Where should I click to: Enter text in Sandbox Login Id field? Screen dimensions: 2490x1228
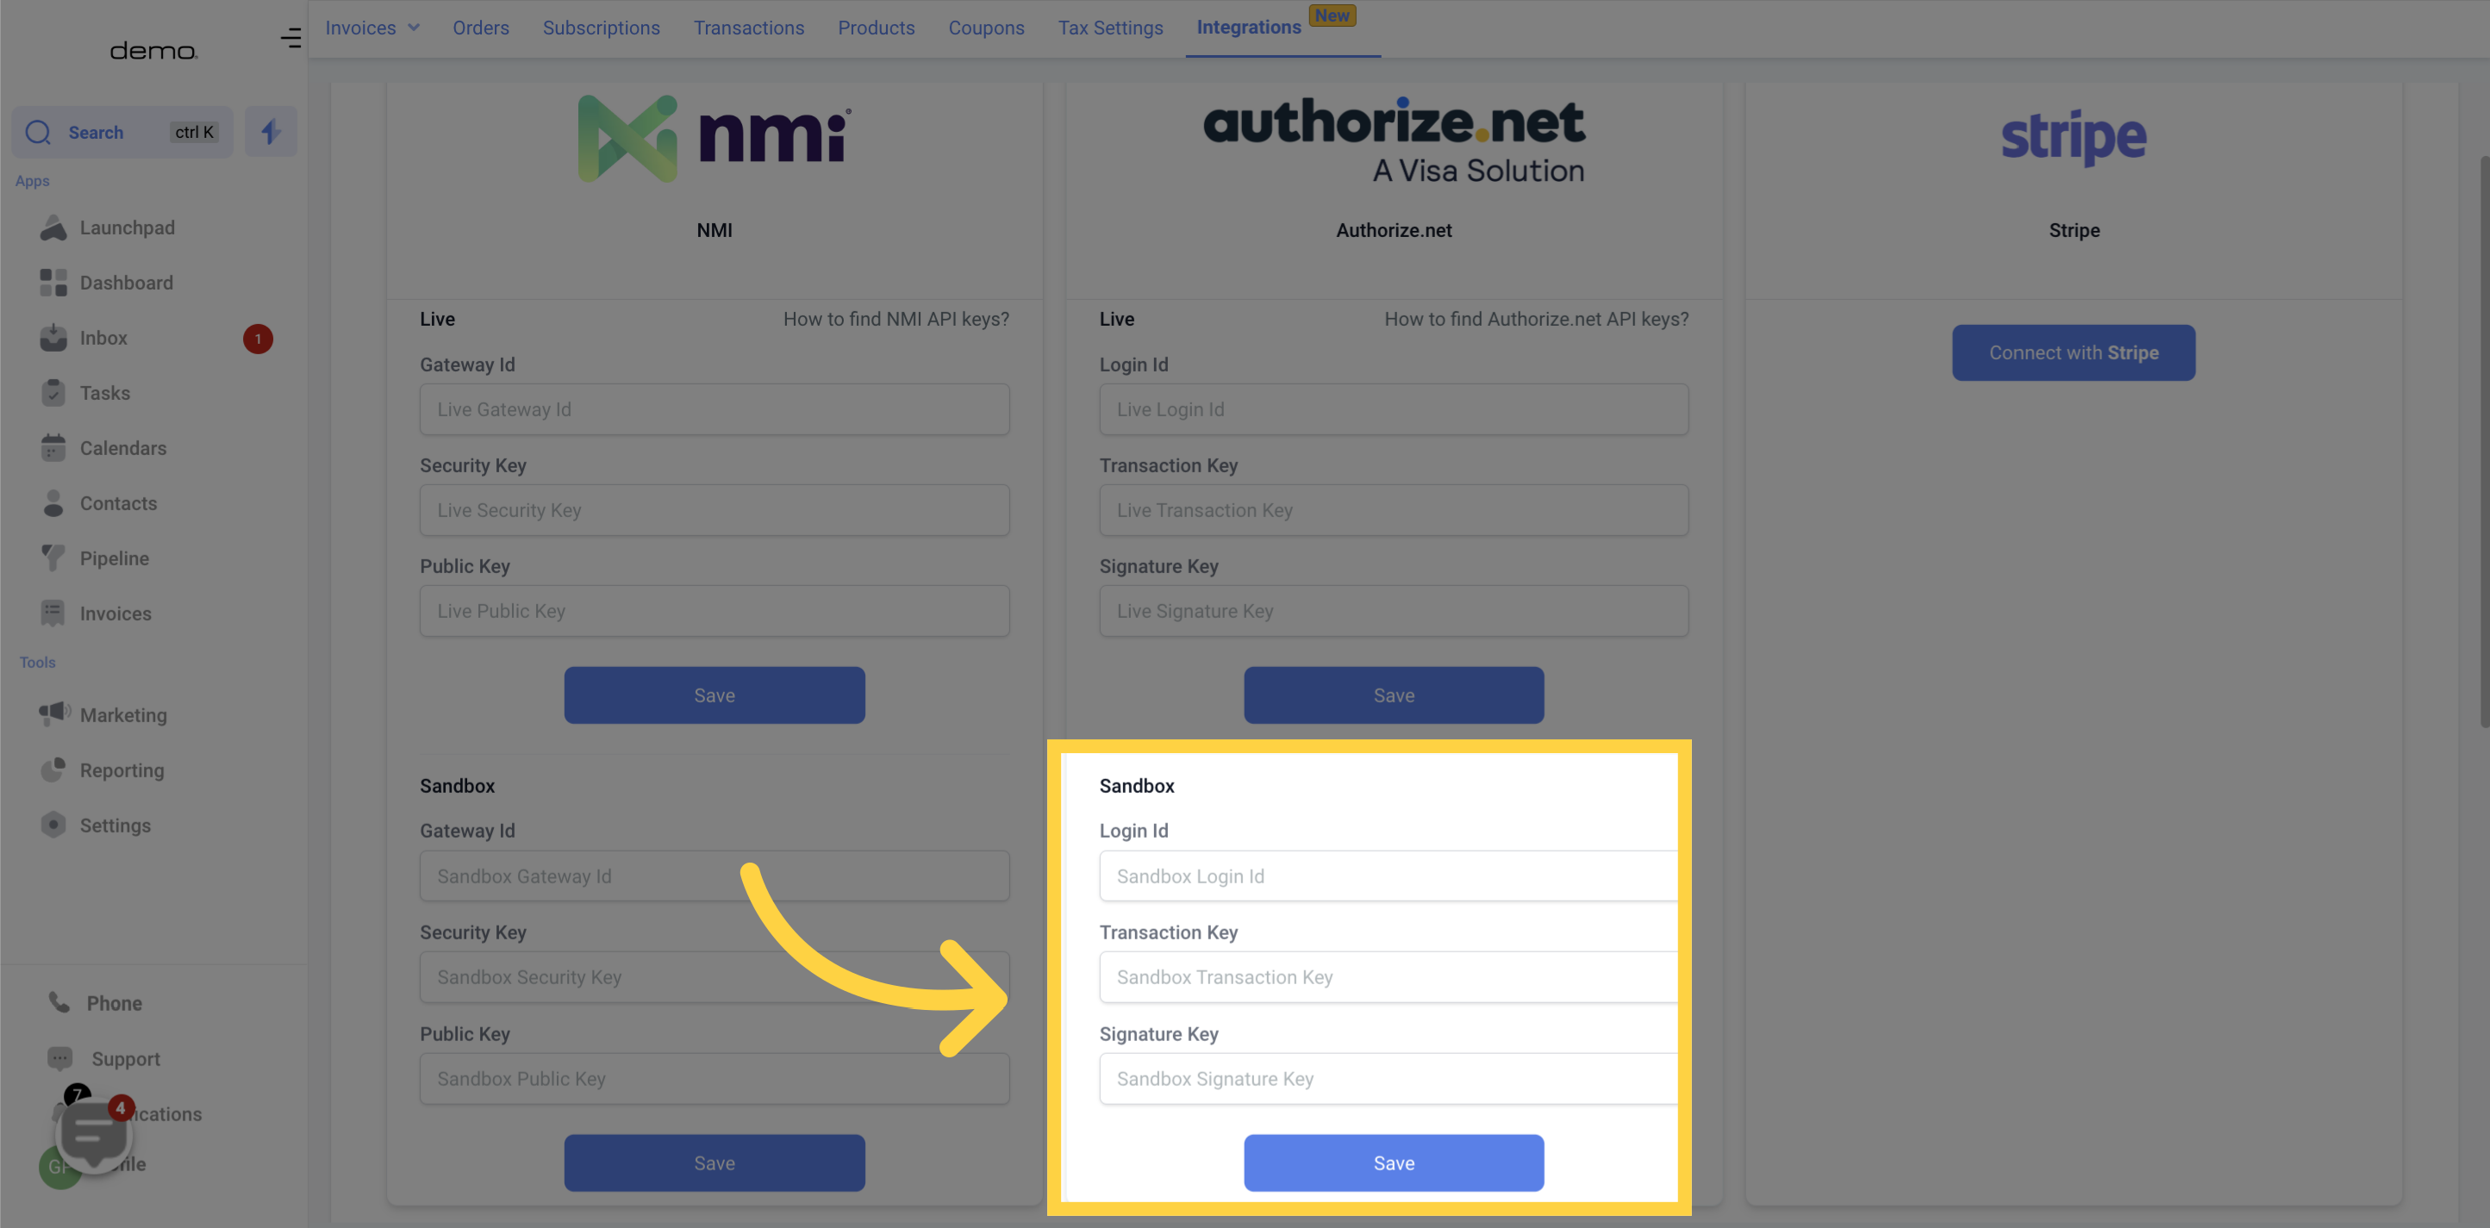tap(1386, 876)
